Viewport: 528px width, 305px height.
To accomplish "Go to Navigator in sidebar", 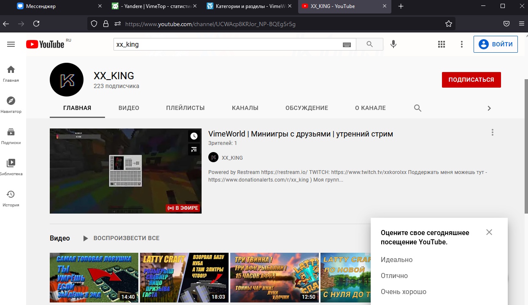I will point(11,104).
